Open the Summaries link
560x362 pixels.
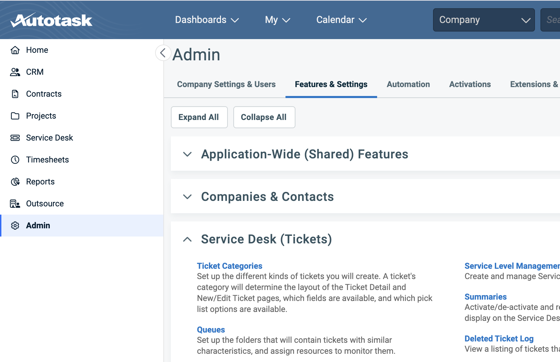[486, 297]
